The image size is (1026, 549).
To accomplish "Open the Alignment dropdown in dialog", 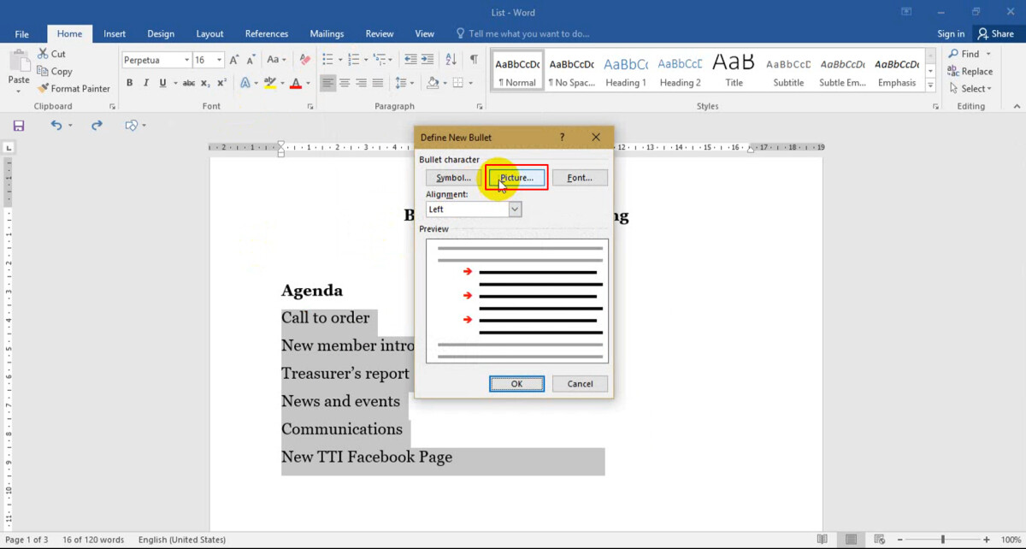I will coord(515,210).
